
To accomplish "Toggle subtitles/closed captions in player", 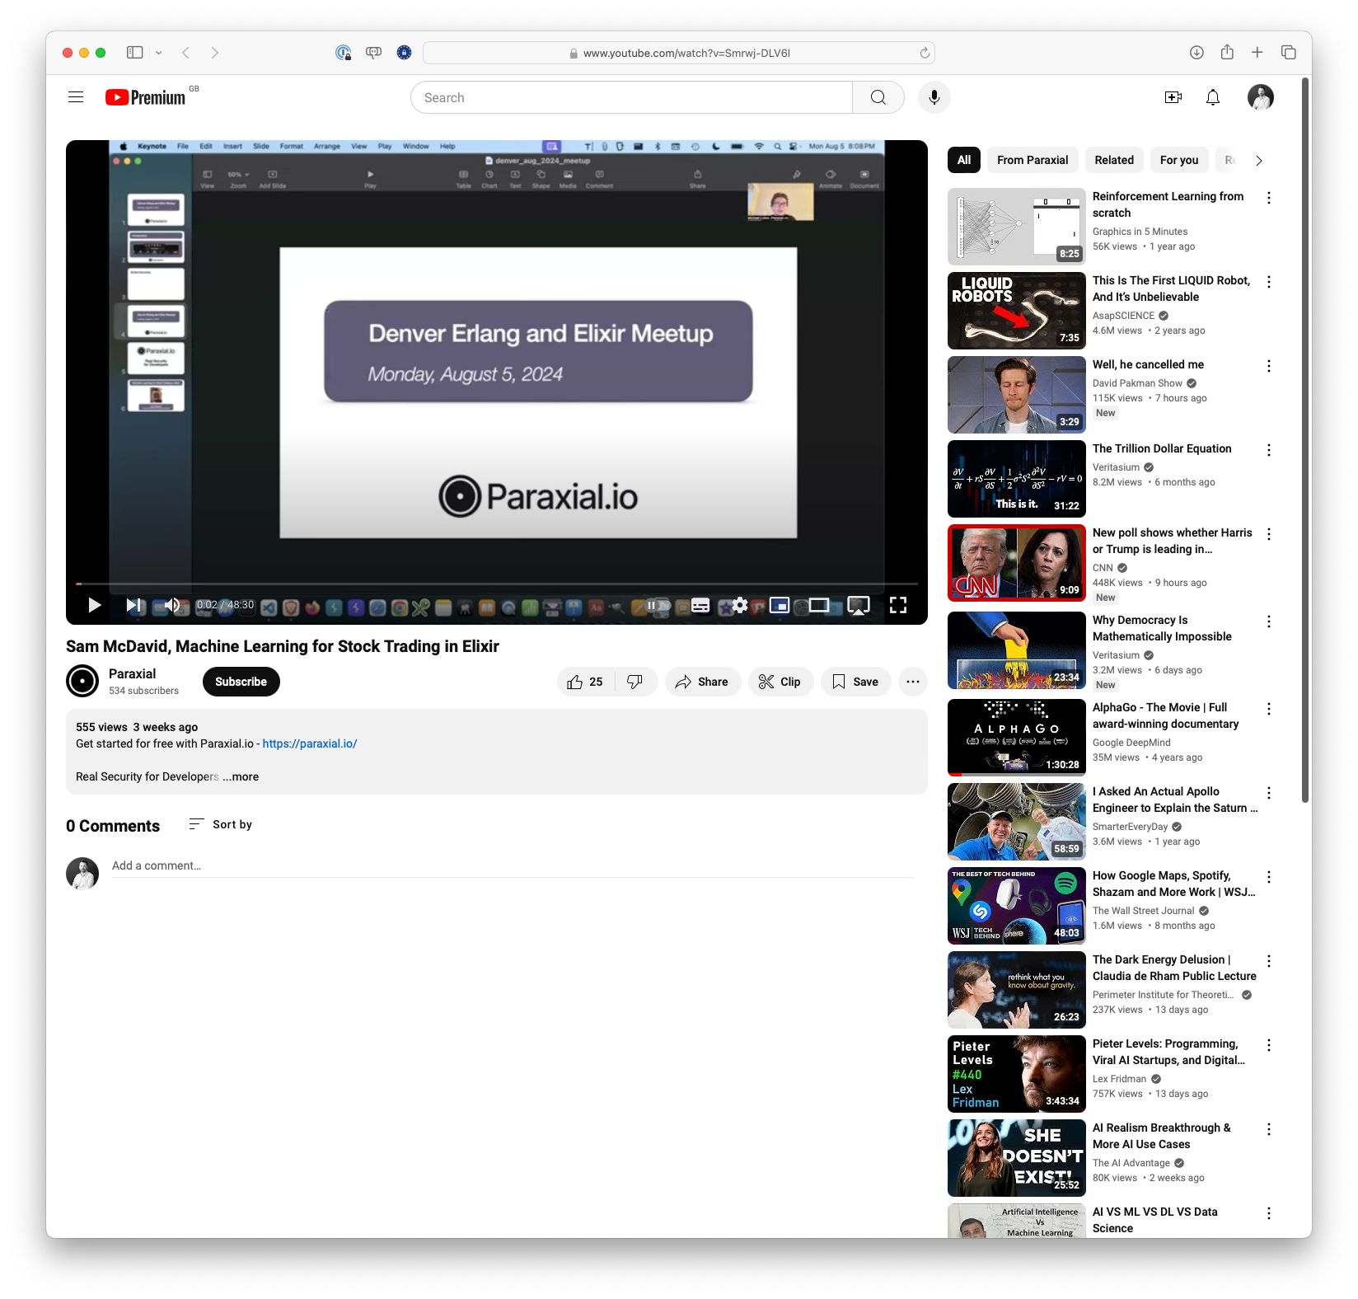I will click(700, 605).
